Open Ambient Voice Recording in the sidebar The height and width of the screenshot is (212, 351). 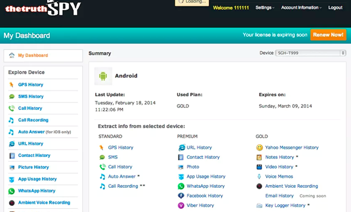click(x=44, y=202)
